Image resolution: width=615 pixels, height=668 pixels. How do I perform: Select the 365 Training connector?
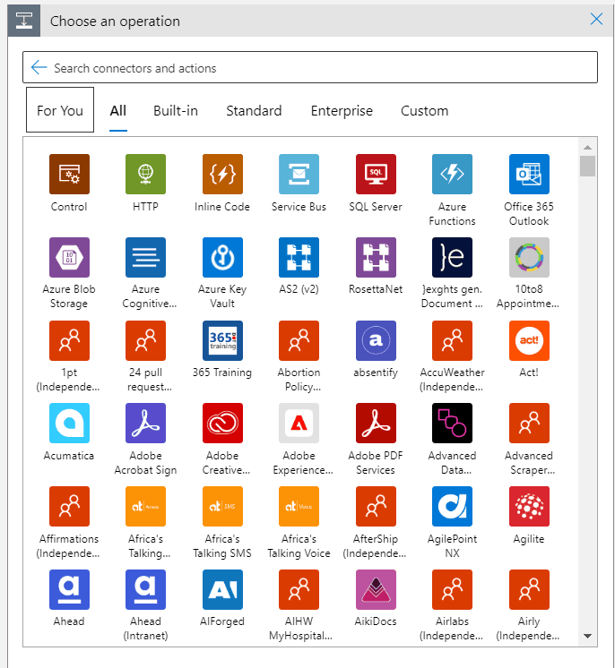(x=222, y=340)
